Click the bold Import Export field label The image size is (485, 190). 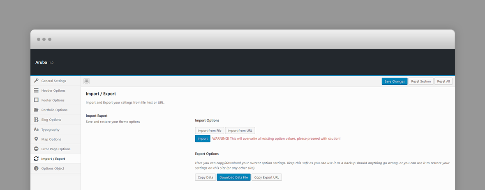pos(97,116)
